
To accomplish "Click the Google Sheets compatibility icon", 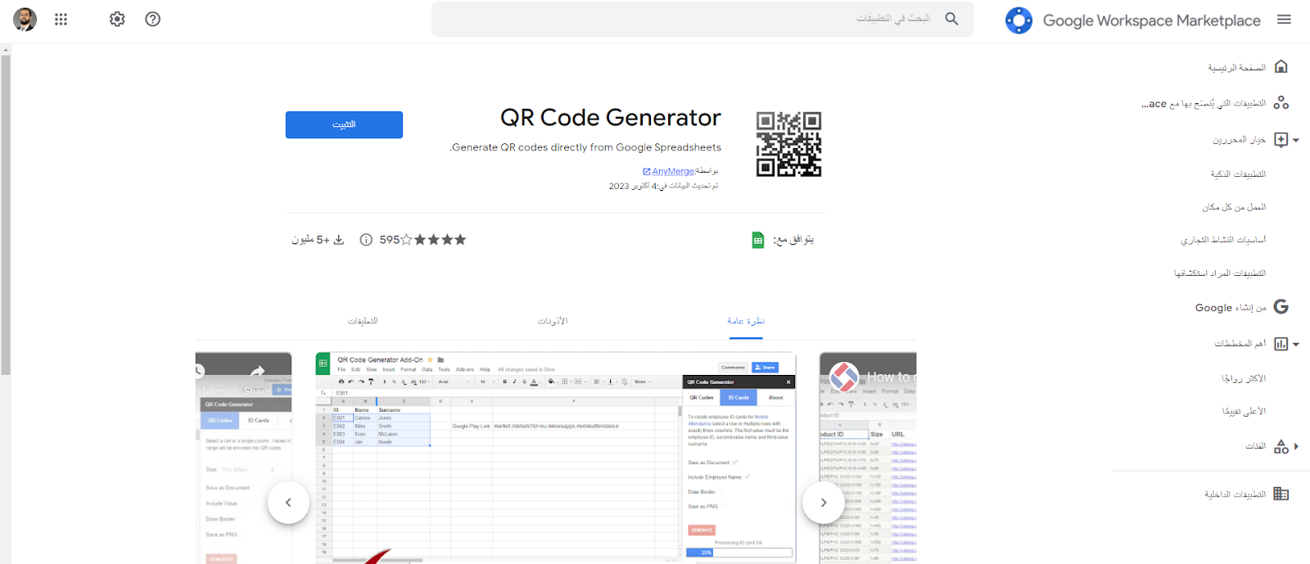I will (758, 240).
